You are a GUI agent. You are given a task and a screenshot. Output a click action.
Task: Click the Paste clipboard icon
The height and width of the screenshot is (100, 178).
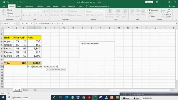(4, 12)
